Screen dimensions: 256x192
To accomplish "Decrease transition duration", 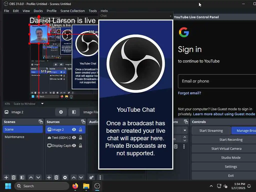I will [x=185, y=140].
